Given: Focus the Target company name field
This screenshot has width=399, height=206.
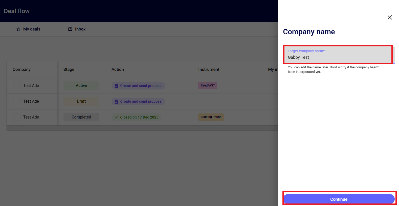Looking at the screenshot, I should coord(338,57).
